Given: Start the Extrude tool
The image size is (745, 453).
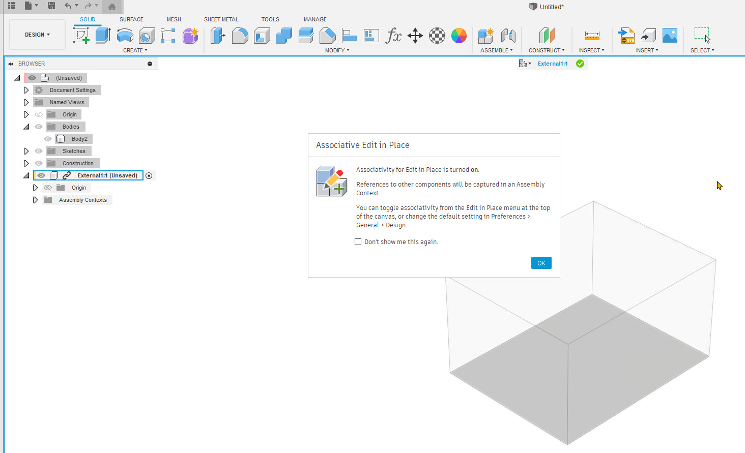Looking at the screenshot, I should (102, 36).
